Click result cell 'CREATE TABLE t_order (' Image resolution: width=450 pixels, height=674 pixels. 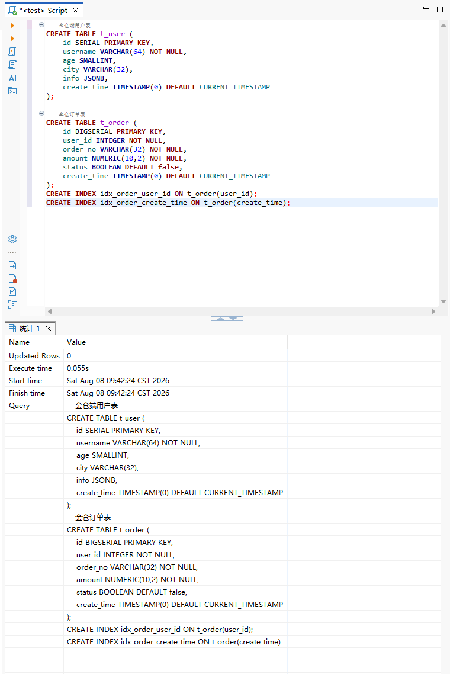108,530
